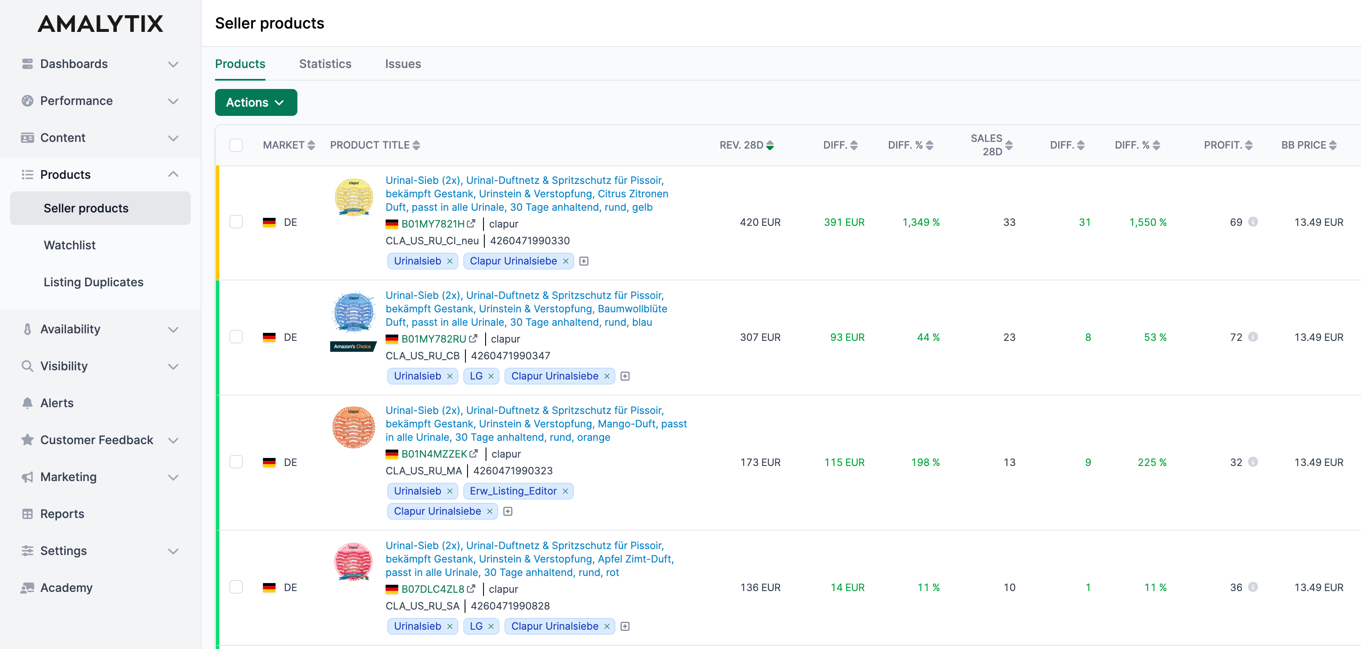Check the select-all checkbox in the table header
Viewport: 1361px width, 649px height.
[236, 145]
